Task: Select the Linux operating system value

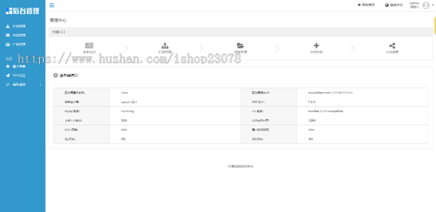Action: [x=125, y=93]
